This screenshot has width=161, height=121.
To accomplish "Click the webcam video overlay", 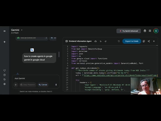I will click(x=146, y=86).
